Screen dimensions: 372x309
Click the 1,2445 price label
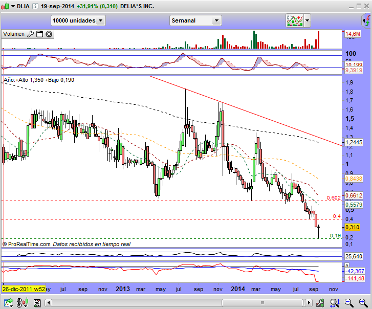tap(354, 142)
